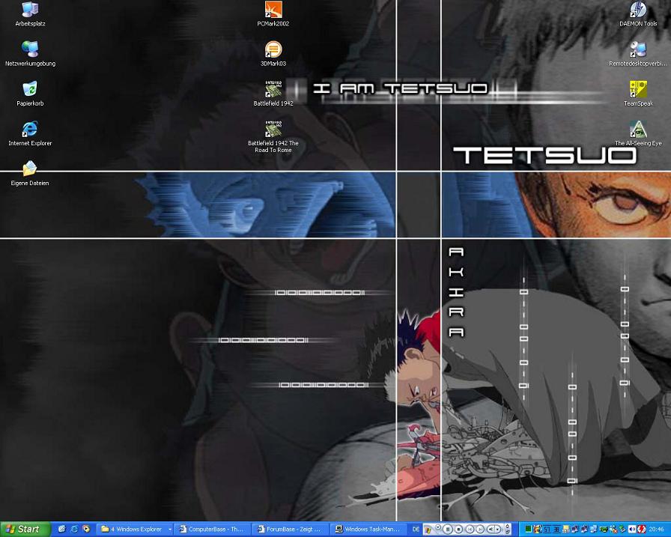The height and width of the screenshot is (537, 671).
Task: Open the DE language bar indicator
Action: (x=416, y=530)
